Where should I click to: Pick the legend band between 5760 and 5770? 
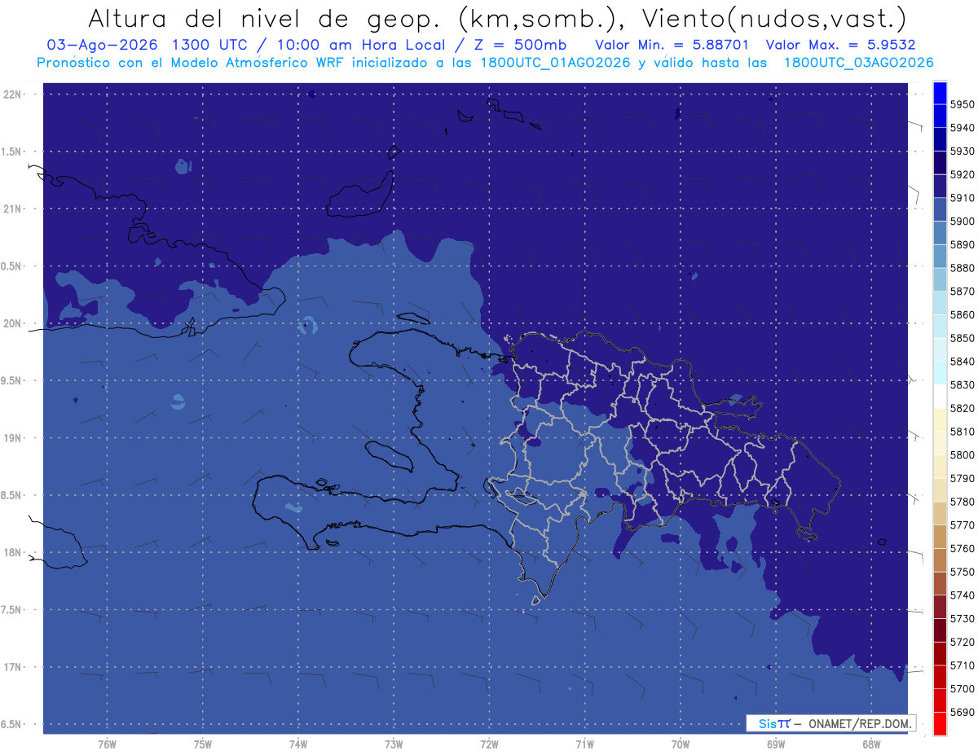[x=939, y=537]
